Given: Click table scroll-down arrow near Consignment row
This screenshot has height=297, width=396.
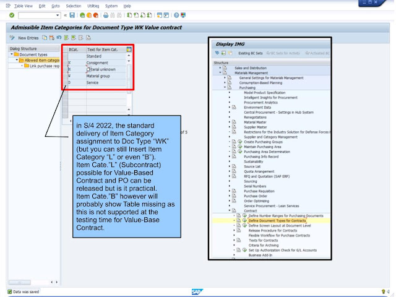Looking at the screenshot, I should (129, 61).
